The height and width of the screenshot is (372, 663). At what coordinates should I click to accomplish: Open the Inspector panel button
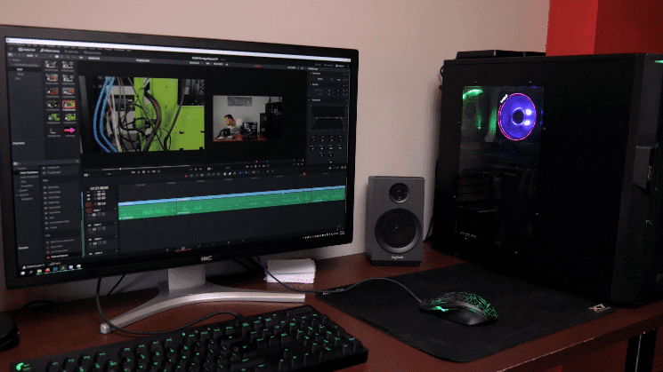(x=341, y=66)
